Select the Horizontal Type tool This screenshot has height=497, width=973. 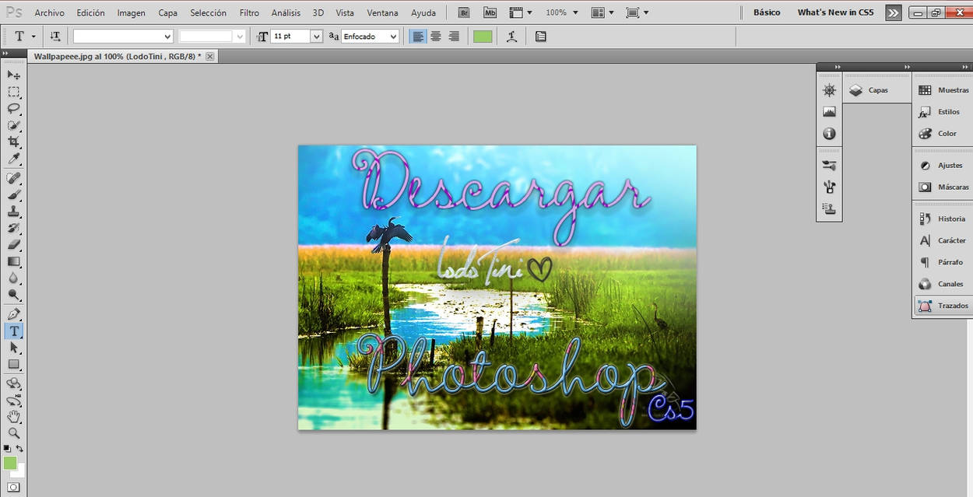click(x=14, y=331)
